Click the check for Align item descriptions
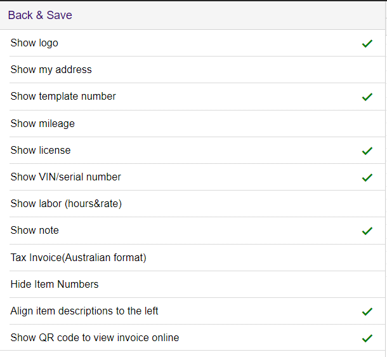 367,312
